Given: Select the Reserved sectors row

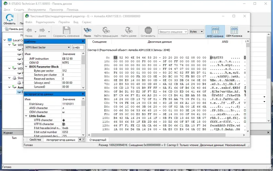Looking at the screenshot, I should point(53,79).
